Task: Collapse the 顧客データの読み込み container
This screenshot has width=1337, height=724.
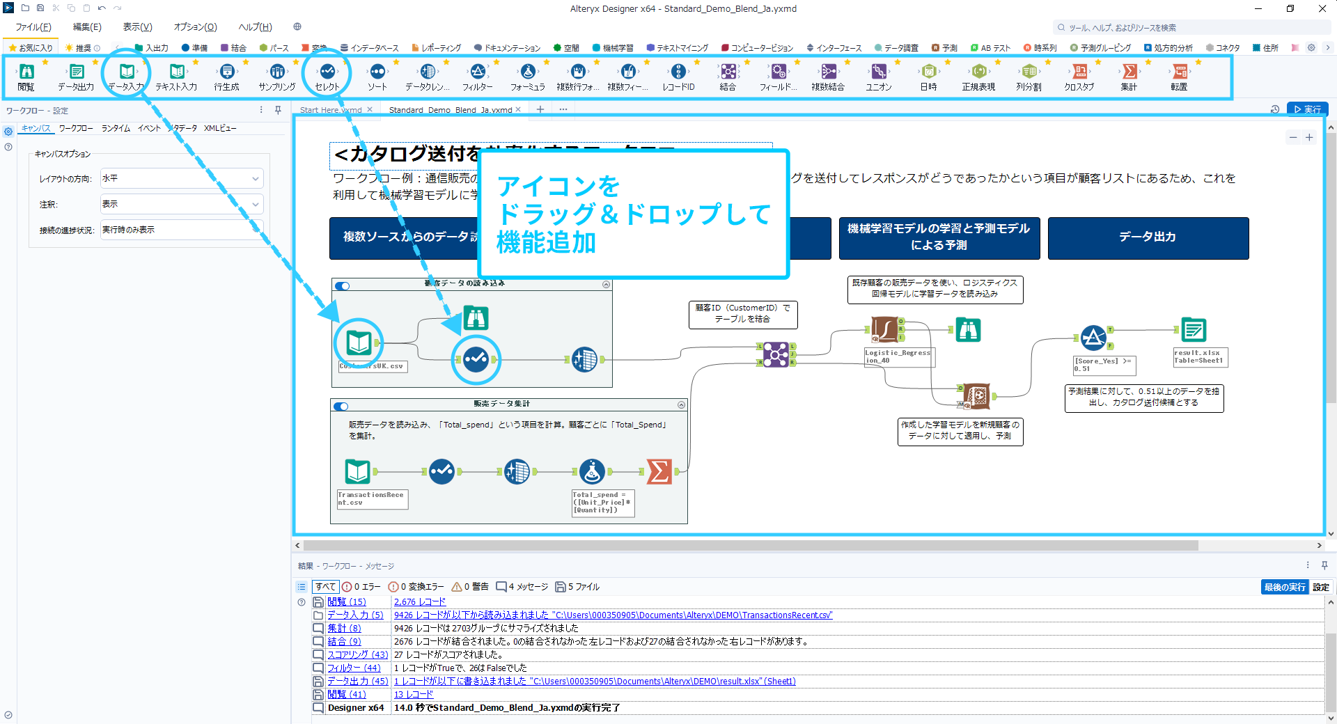Action: pos(606,285)
